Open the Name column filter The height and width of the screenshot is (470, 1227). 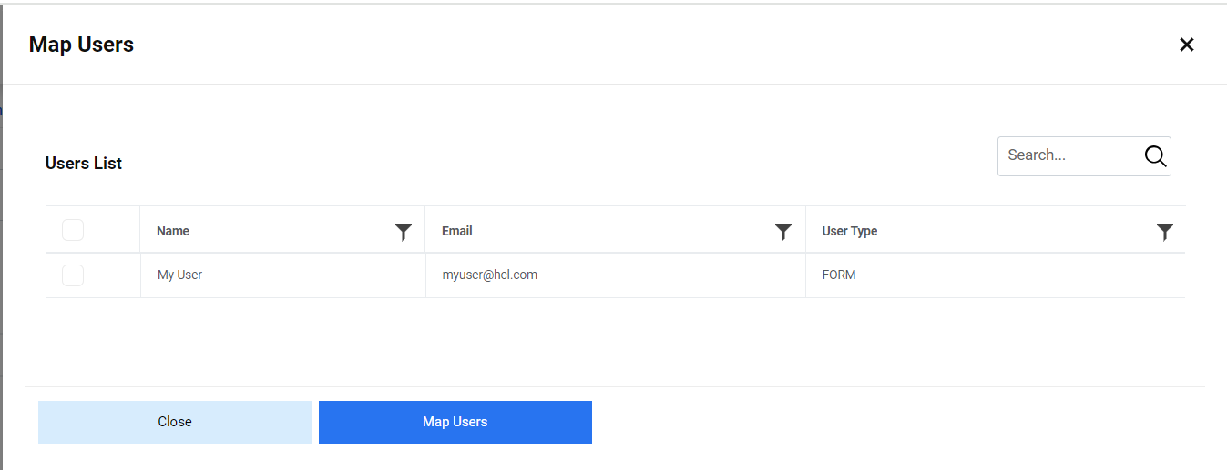click(x=404, y=232)
